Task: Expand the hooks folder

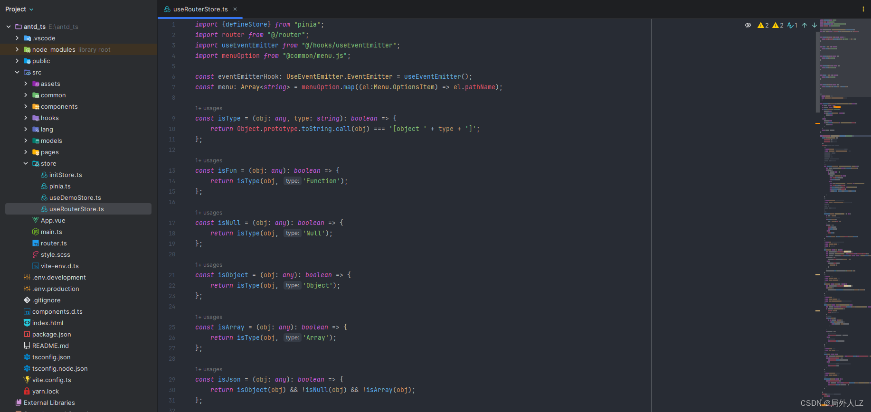Action: [26, 118]
